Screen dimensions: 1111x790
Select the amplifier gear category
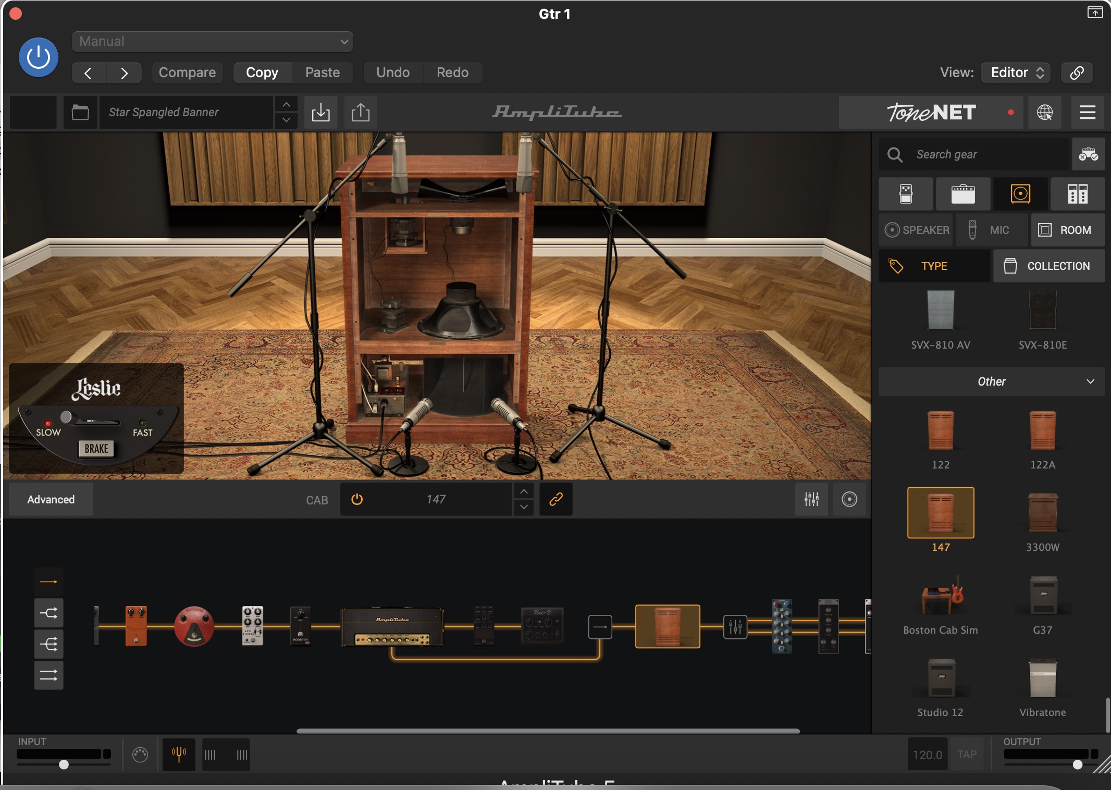click(x=963, y=194)
